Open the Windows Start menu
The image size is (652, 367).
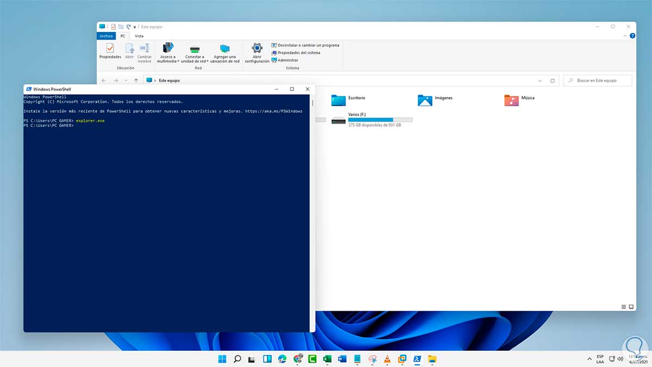[x=222, y=359]
